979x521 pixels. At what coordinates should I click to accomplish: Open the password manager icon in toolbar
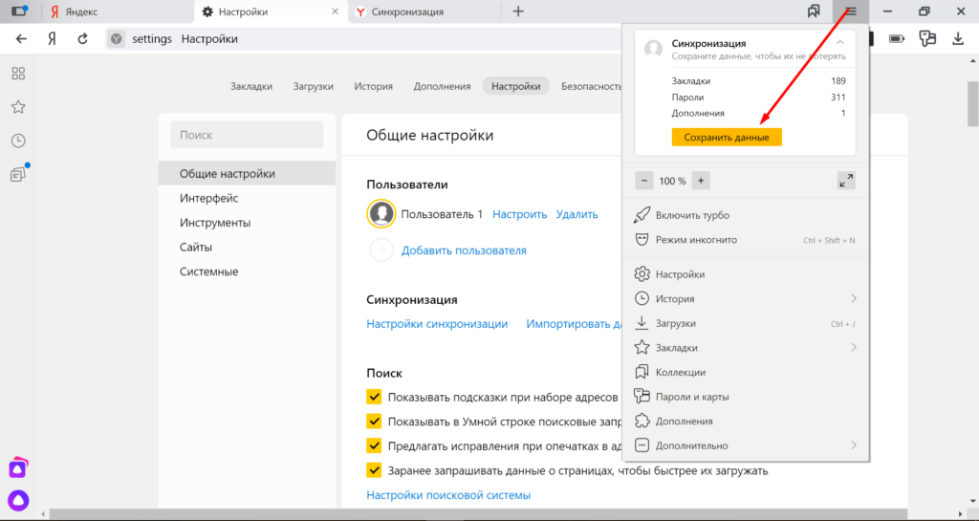927,38
